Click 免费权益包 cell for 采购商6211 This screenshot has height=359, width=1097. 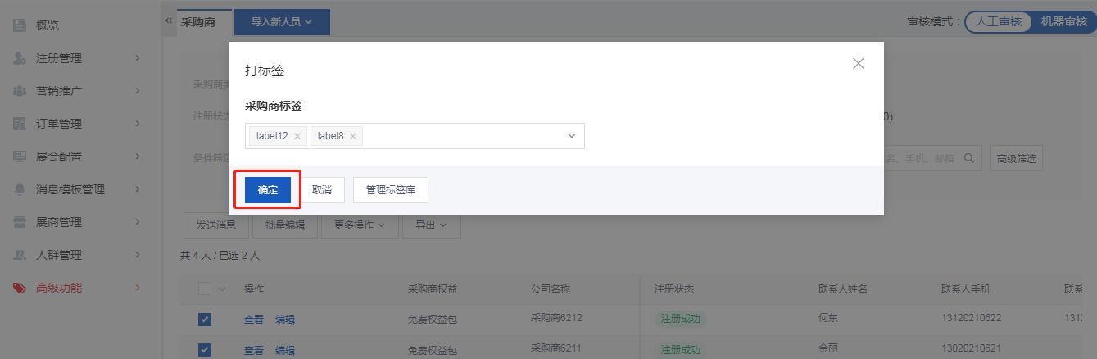(x=433, y=350)
